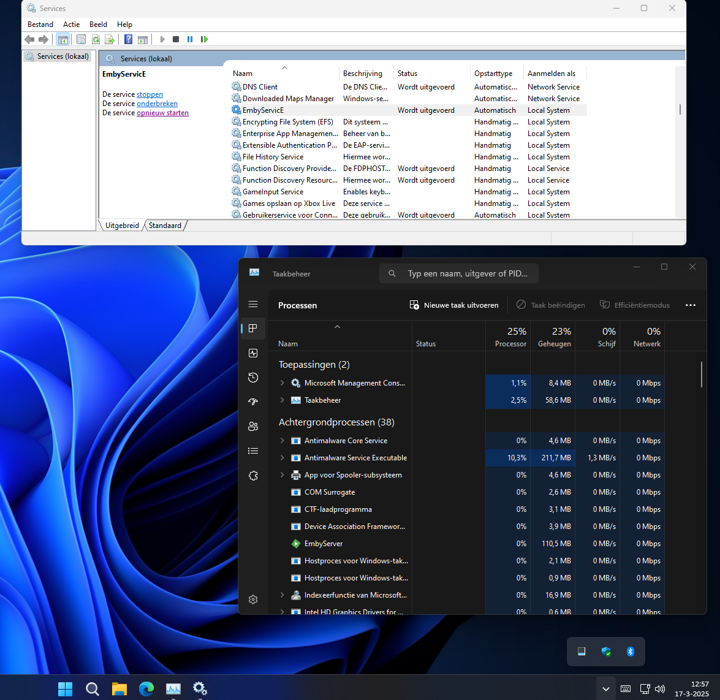Click the Refresh icon in Services toolbar
The image size is (720, 700).
pyautogui.click(x=96, y=39)
